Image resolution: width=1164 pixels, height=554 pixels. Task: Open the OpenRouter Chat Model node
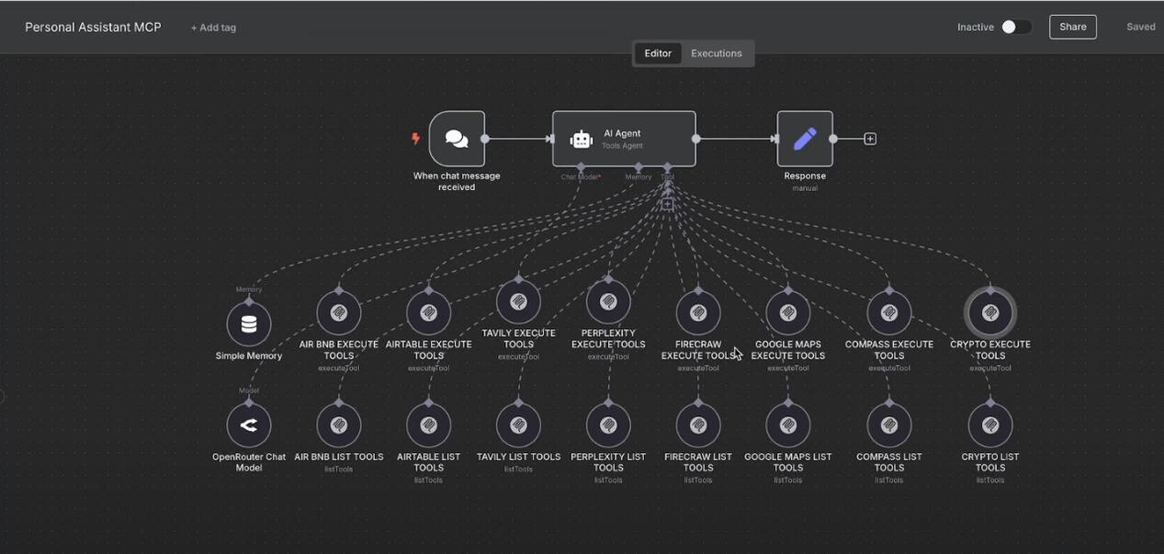pyautogui.click(x=249, y=425)
